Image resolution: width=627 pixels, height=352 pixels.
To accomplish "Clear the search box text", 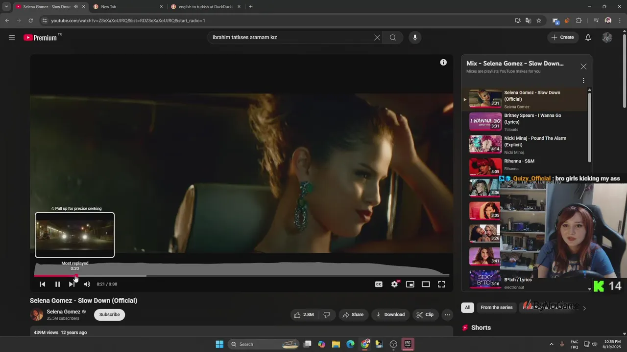I will 377,37.
